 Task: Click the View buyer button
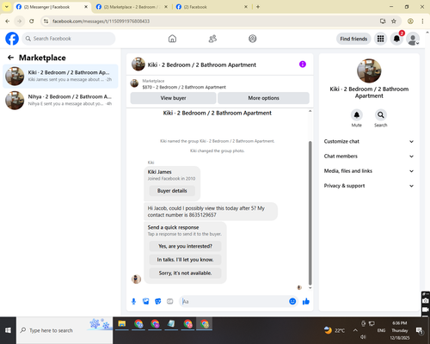point(173,98)
